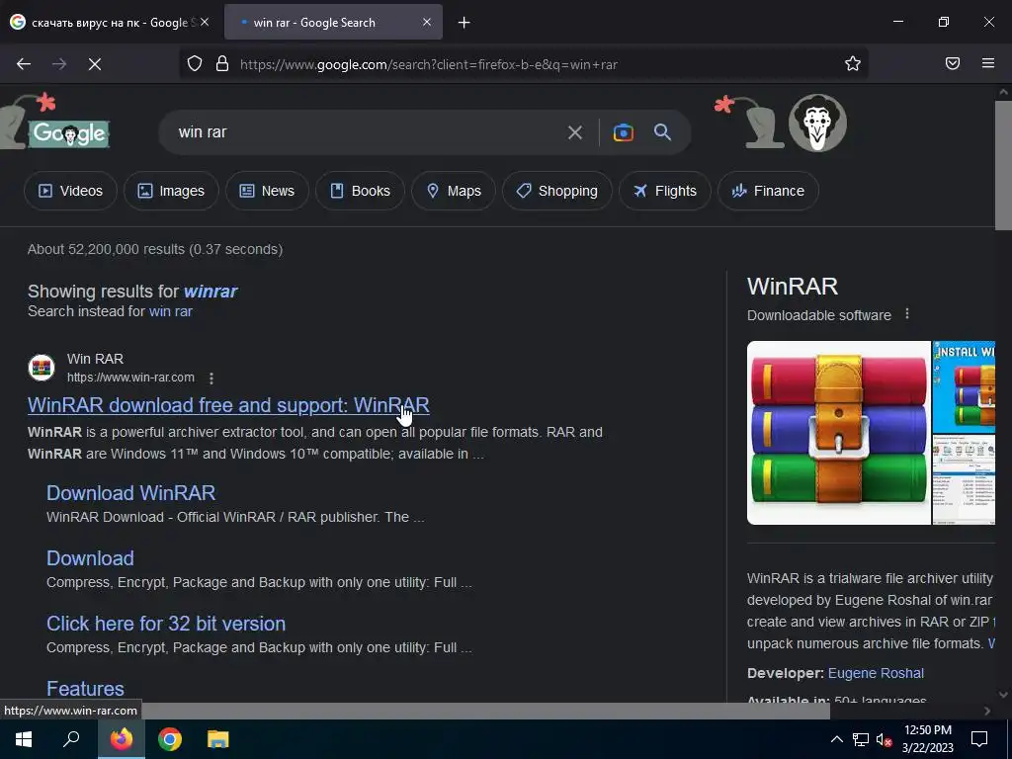Viewport: 1012px width, 759px height.
Task: Click the corrected 'winrar' suggestion link
Action: [x=211, y=292]
